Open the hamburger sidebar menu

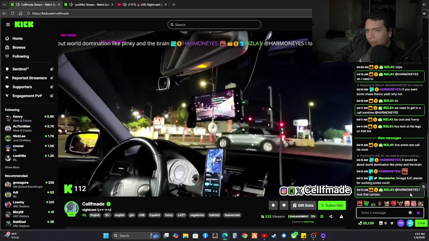pos(8,24)
